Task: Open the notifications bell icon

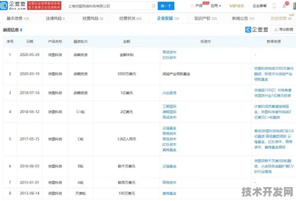Action: (x=284, y=6)
